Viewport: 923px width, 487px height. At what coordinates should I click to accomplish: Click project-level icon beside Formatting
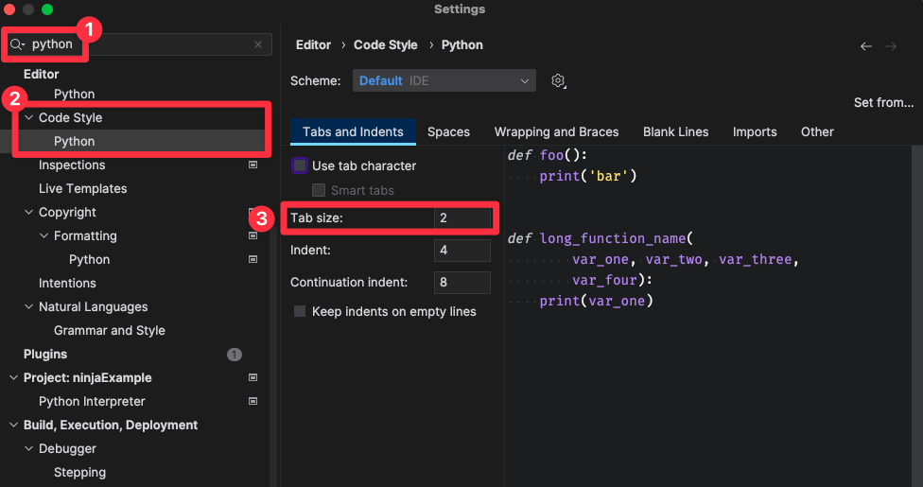pos(253,235)
